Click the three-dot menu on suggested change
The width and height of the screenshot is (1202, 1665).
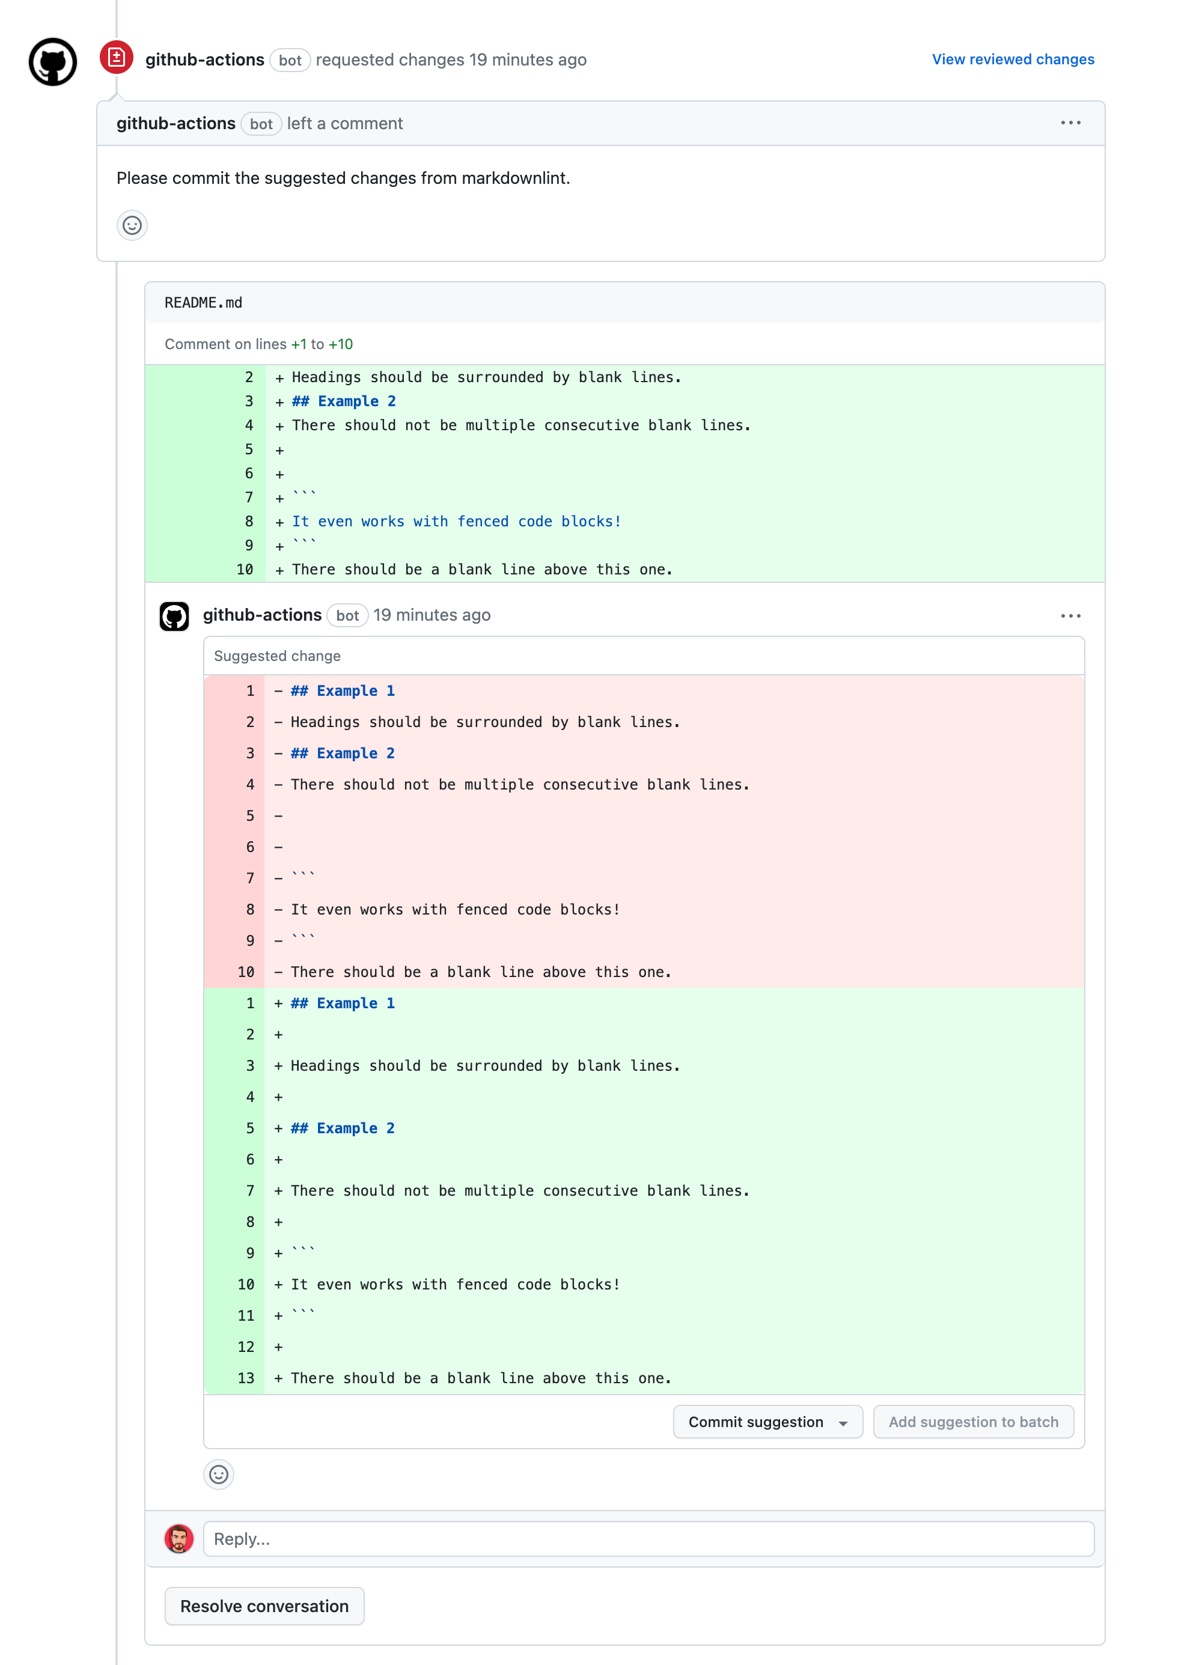(x=1070, y=615)
